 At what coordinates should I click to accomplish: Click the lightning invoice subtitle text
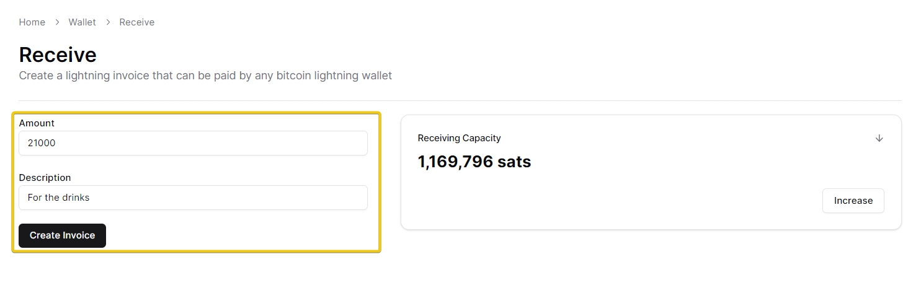pyautogui.click(x=205, y=76)
